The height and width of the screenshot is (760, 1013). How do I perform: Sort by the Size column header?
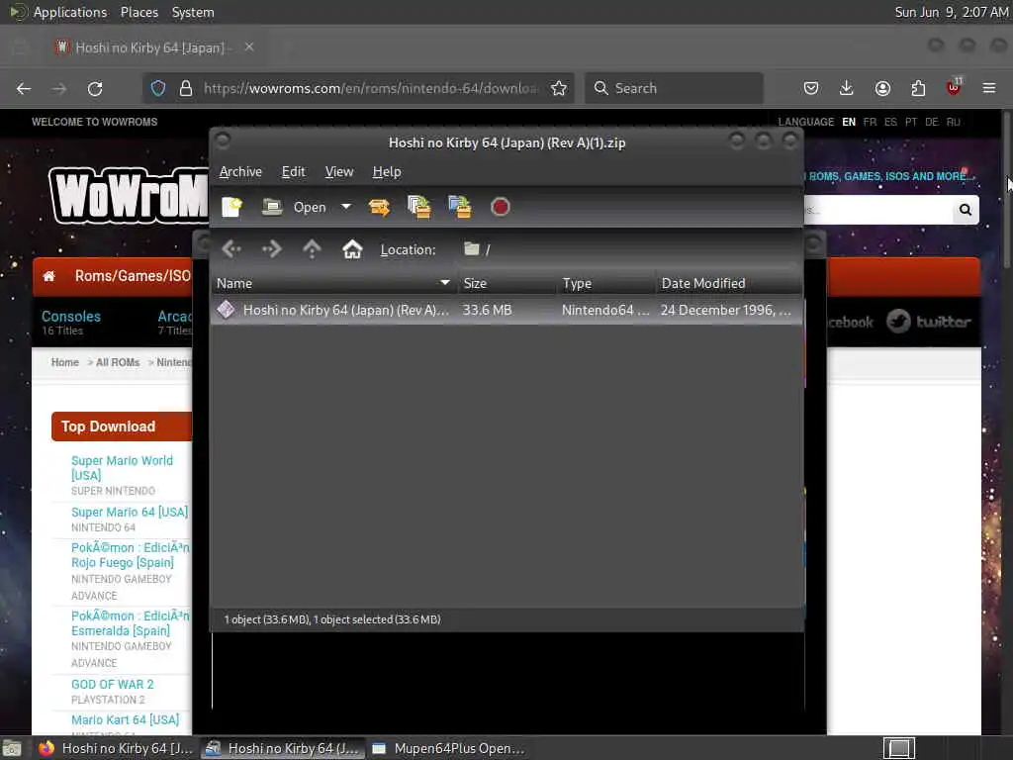coord(507,284)
